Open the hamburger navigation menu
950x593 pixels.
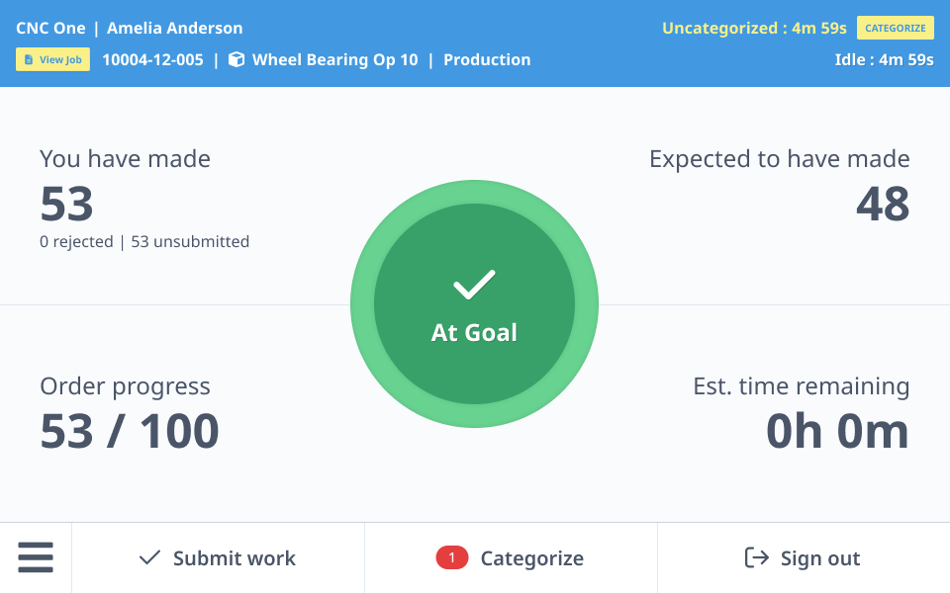click(36, 557)
